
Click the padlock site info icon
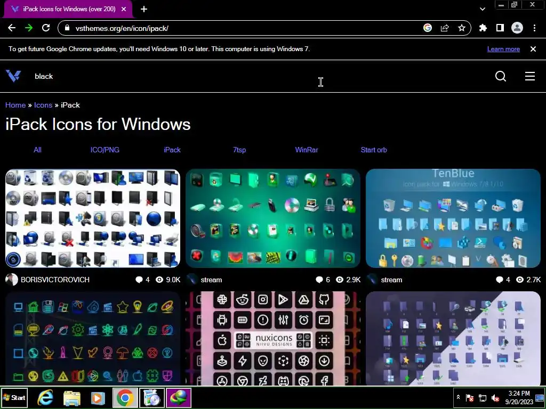(x=67, y=28)
